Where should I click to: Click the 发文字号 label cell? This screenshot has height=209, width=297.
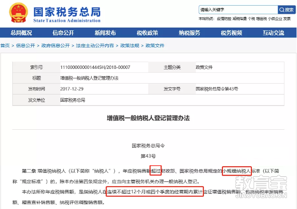172,89
